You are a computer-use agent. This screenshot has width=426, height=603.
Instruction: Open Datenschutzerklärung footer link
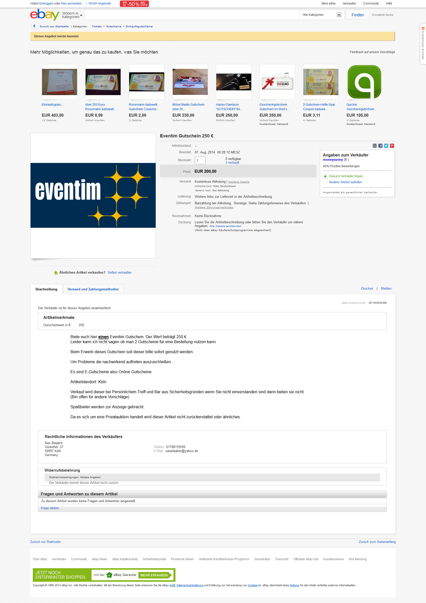coord(190,585)
